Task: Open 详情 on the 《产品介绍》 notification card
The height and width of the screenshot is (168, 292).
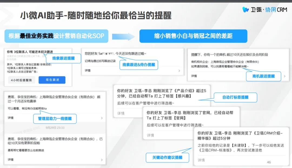Action: pos(121,113)
